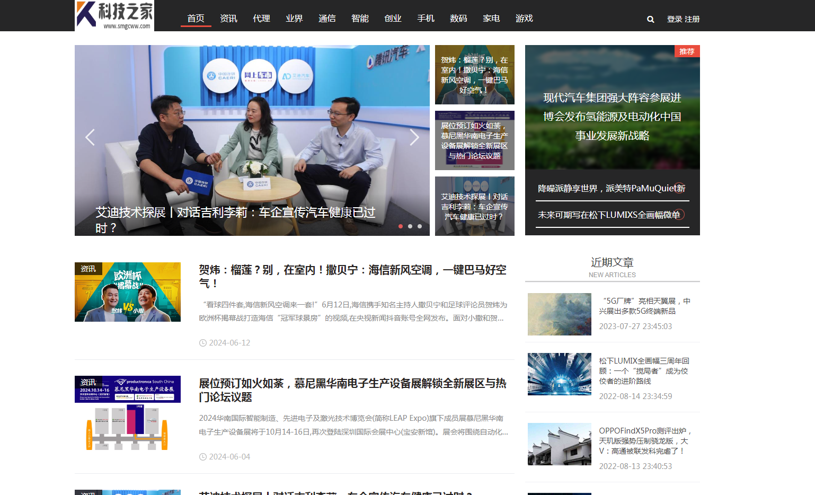Open side thumbnail 展位预订如火如荼
The width and height of the screenshot is (815, 495).
(x=475, y=140)
